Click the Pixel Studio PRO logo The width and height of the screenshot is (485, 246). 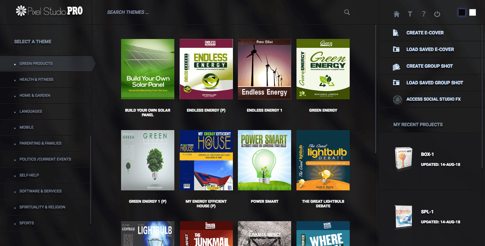[49, 11]
